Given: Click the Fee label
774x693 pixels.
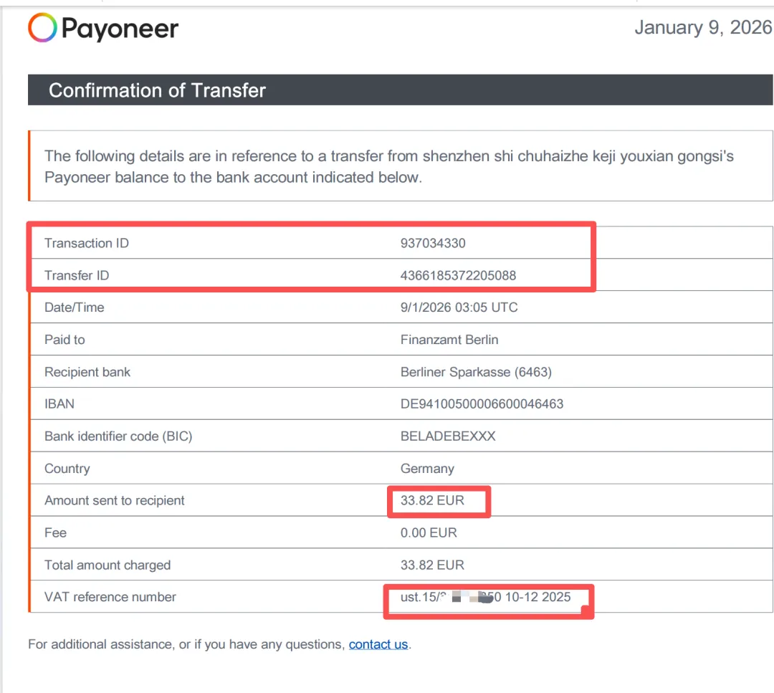Looking at the screenshot, I should pyautogui.click(x=55, y=532).
